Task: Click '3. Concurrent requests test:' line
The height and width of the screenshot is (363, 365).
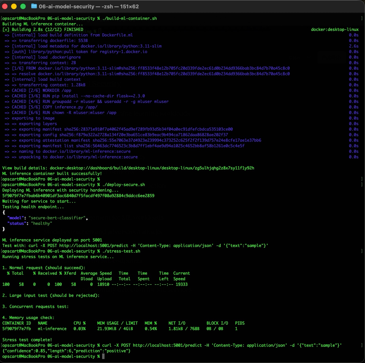Action: (x=36, y=307)
